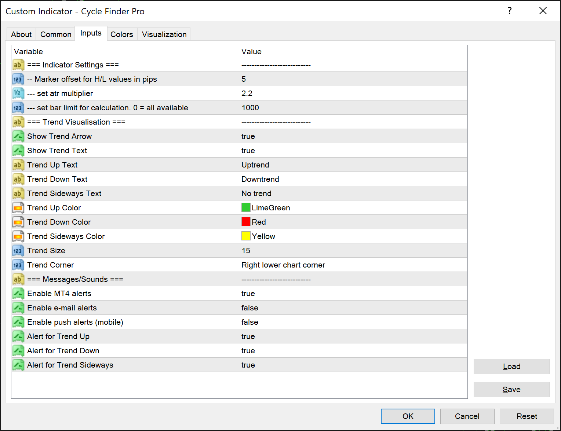Toggle the Alert for Trend Down value
Viewport: 561px width, 431px height.
point(353,351)
